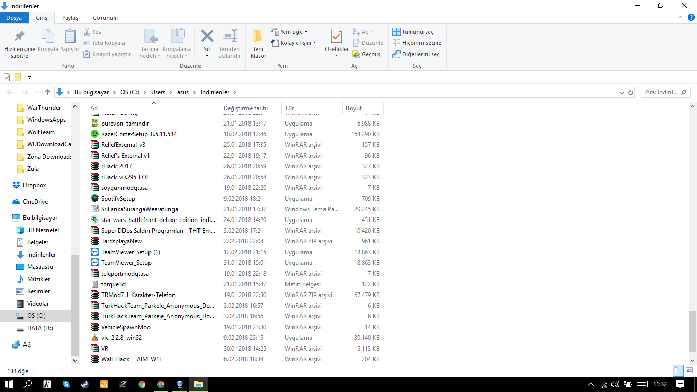Switch to large icons view toggle
This screenshot has width=697, height=392.
click(x=689, y=371)
